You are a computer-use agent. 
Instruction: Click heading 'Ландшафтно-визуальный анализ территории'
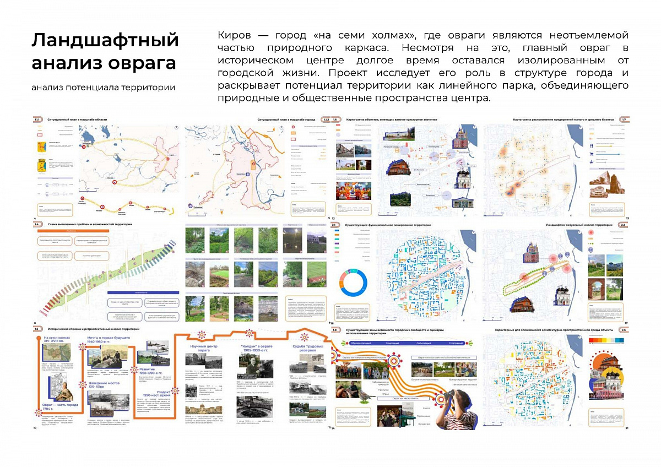coord(579,225)
